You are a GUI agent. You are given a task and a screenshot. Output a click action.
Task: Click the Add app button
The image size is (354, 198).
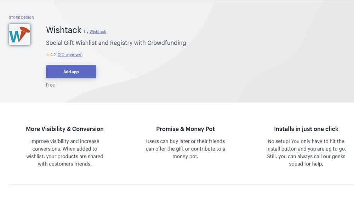[x=71, y=72]
